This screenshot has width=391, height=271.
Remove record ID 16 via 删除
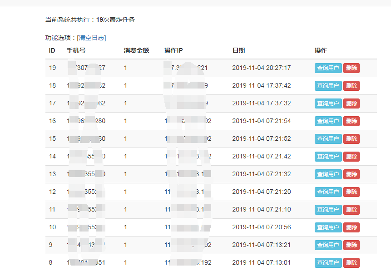351,121
